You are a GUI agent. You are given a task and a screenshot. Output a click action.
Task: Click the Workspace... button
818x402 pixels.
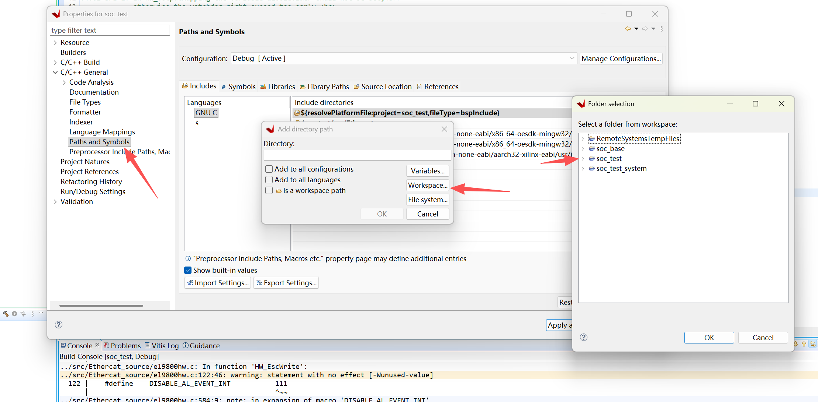pos(428,185)
